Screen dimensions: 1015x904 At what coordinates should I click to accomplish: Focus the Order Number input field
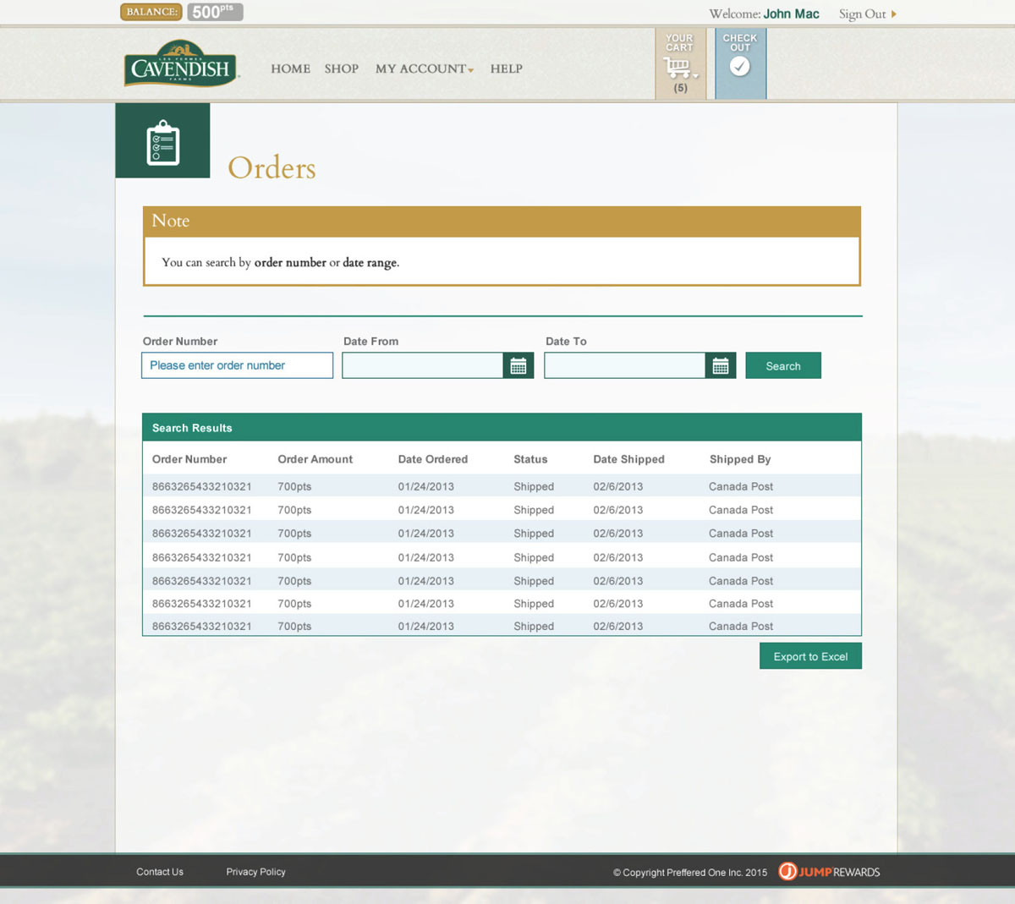(x=237, y=365)
